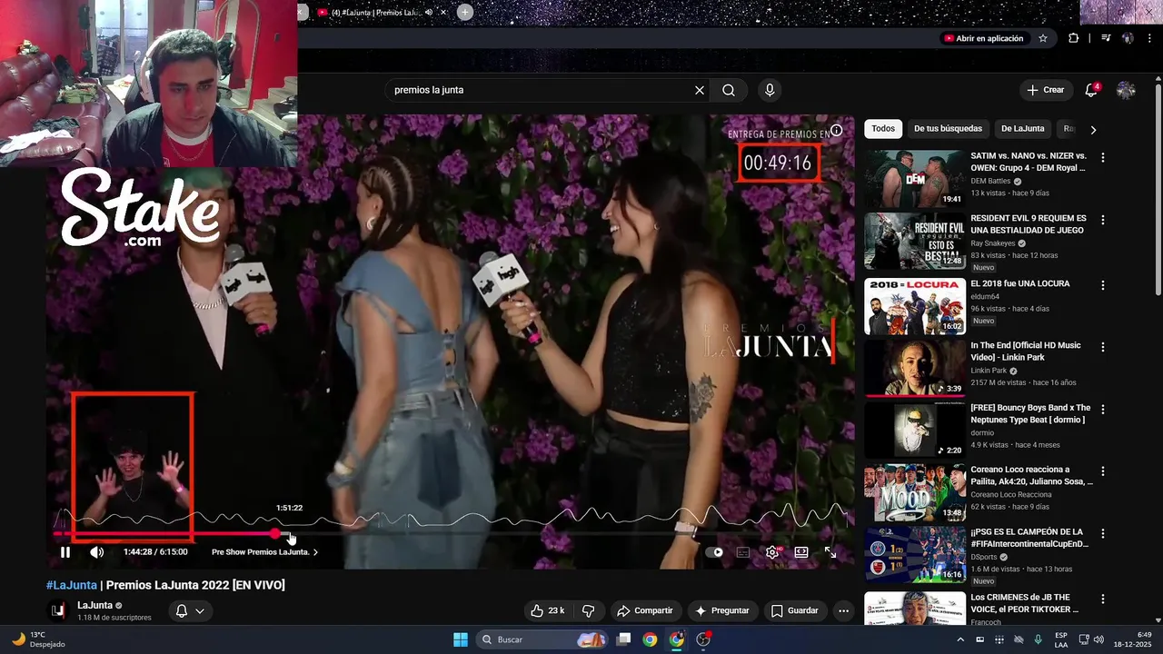Open more actions ellipsis under the video
Screen dimensions: 1163x654
tap(843, 610)
